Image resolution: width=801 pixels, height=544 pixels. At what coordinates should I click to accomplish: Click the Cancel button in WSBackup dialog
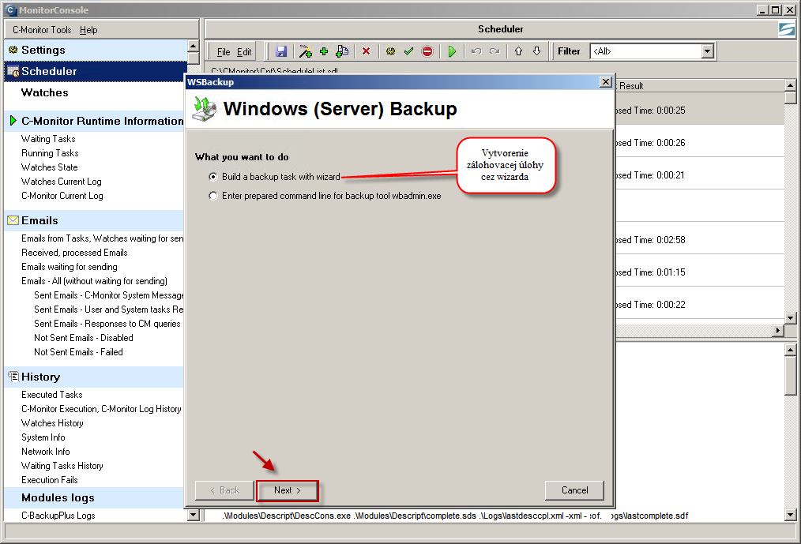point(575,490)
